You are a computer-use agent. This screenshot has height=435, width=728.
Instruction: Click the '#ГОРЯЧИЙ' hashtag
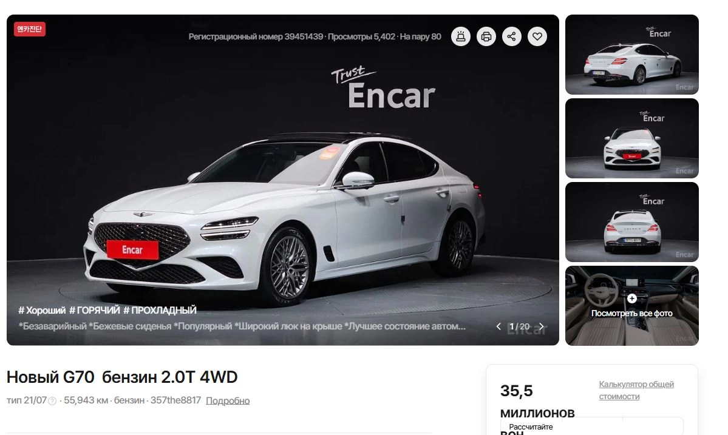coord(95,310)
